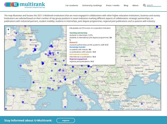This screenshot has width=167, height=124.
Task: Open the Leaflet attribution link
Action: click(128, 109)
